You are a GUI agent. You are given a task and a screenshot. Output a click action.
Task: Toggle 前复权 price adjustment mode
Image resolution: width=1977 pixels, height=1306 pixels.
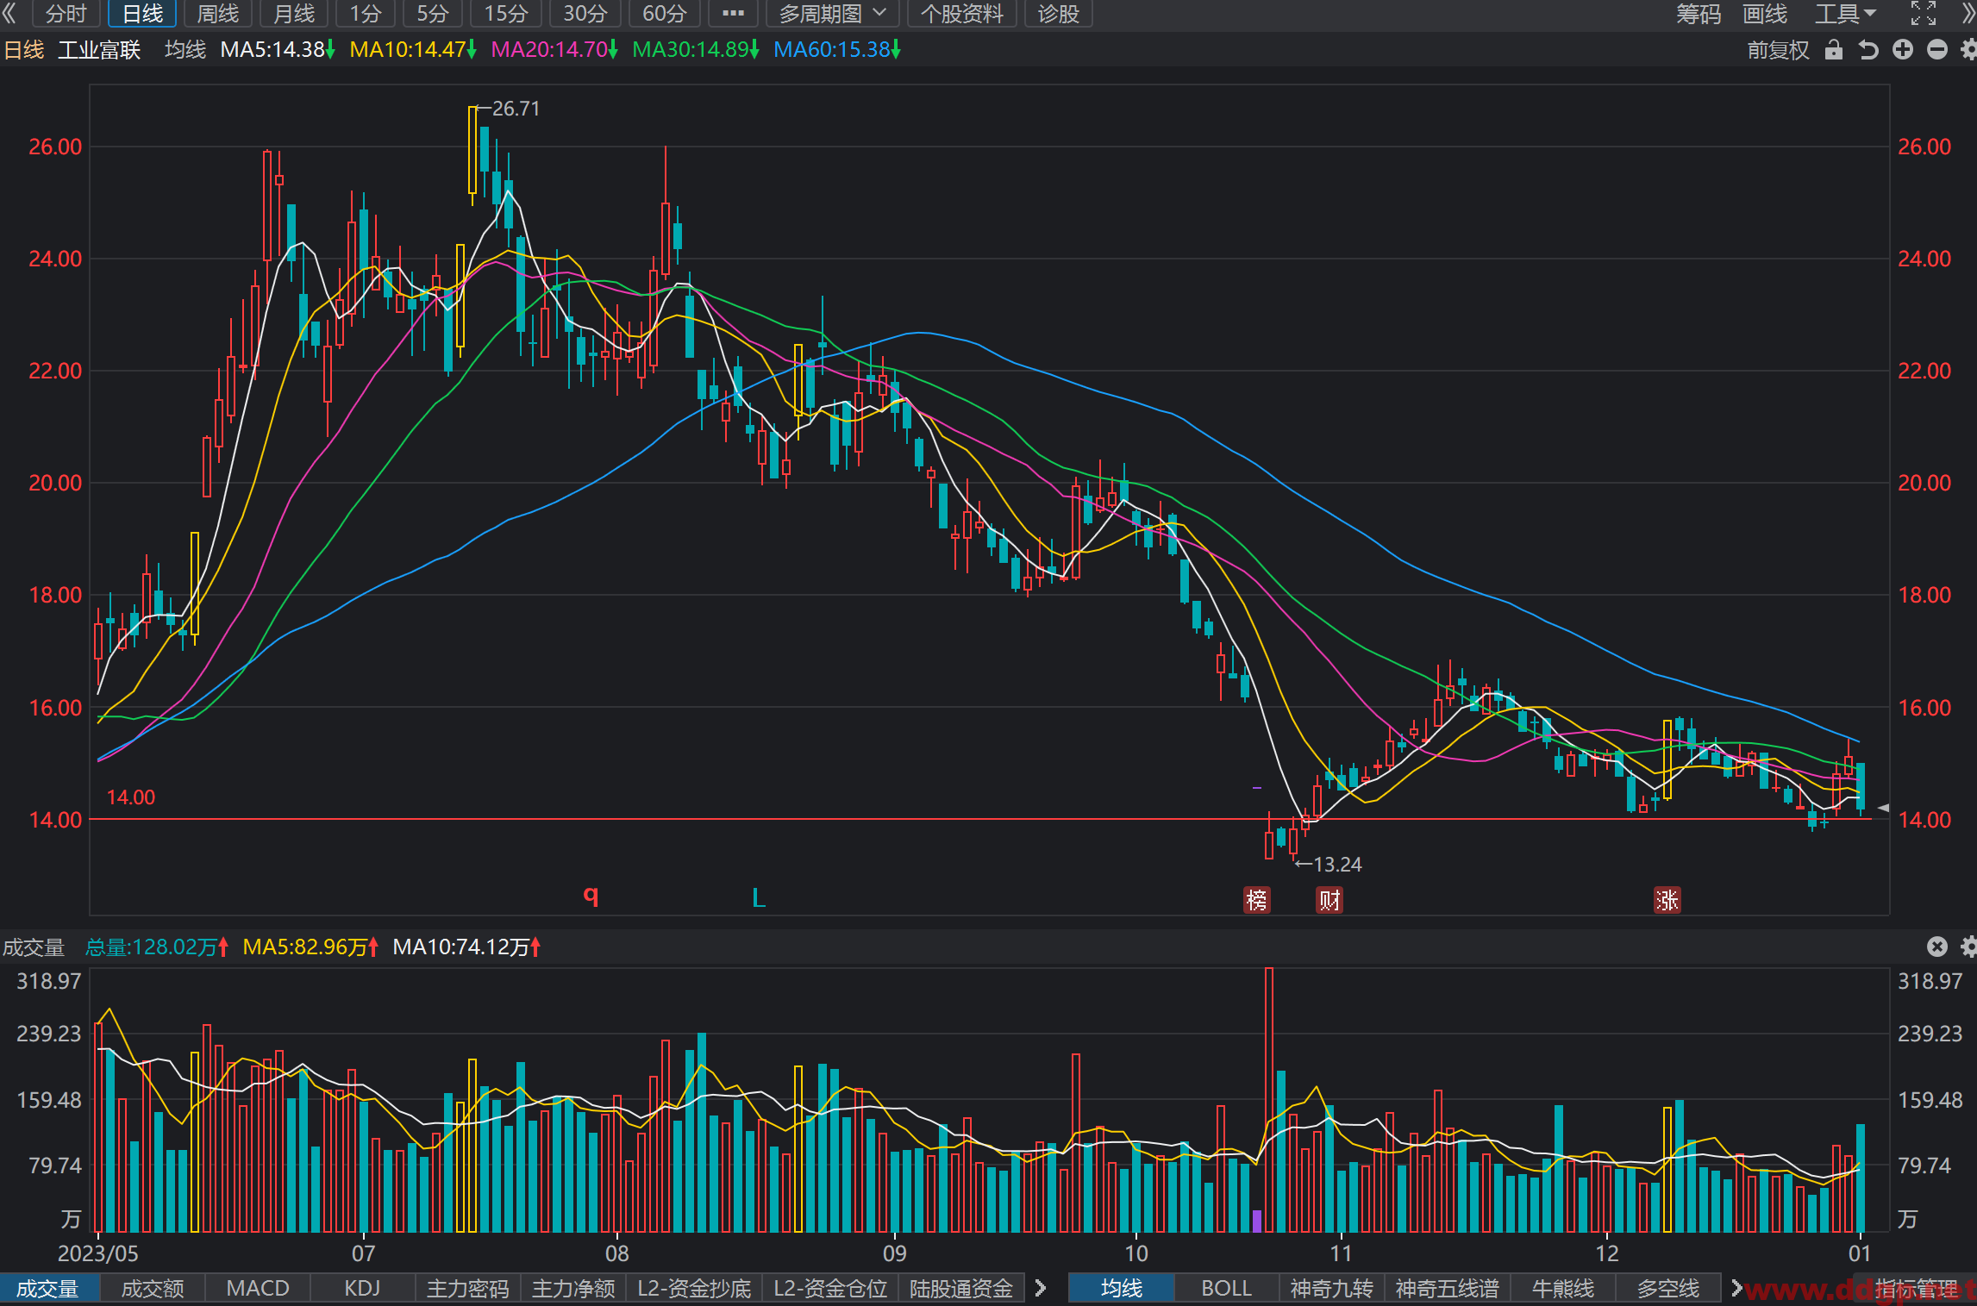click(1778, 50)
